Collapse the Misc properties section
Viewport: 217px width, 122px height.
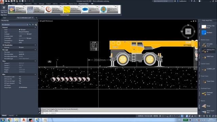pos(35,75)
